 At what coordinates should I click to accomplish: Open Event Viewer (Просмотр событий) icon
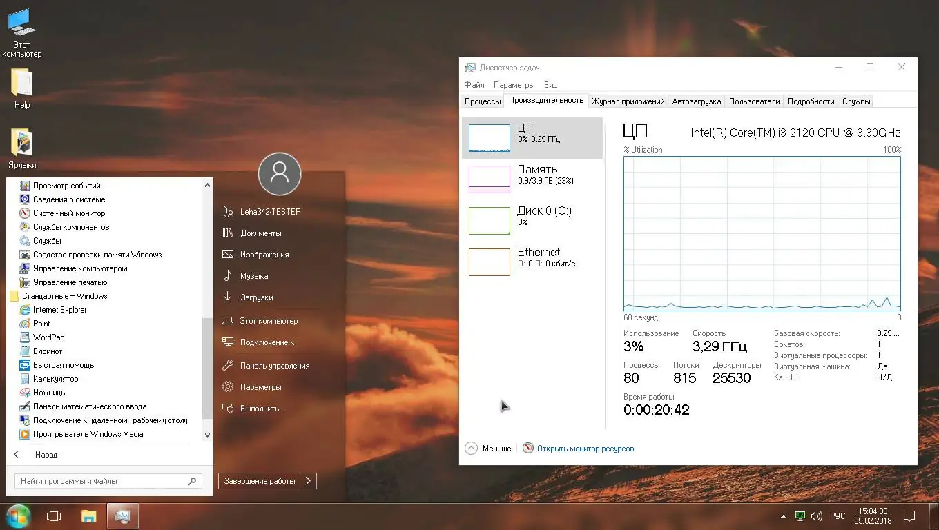26,186
